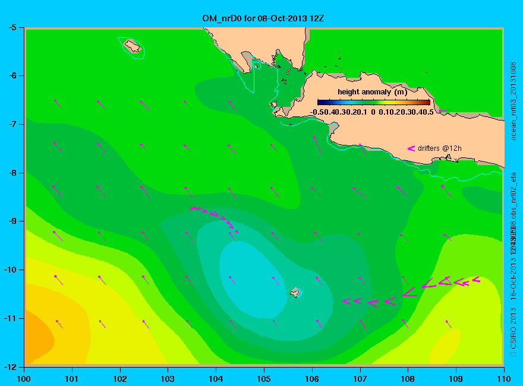Click the map title OM_nrD0 for 08-Oct-2013 12Z
The height and width of the screenshot is (386, 523).
click(x=263, y=18)
